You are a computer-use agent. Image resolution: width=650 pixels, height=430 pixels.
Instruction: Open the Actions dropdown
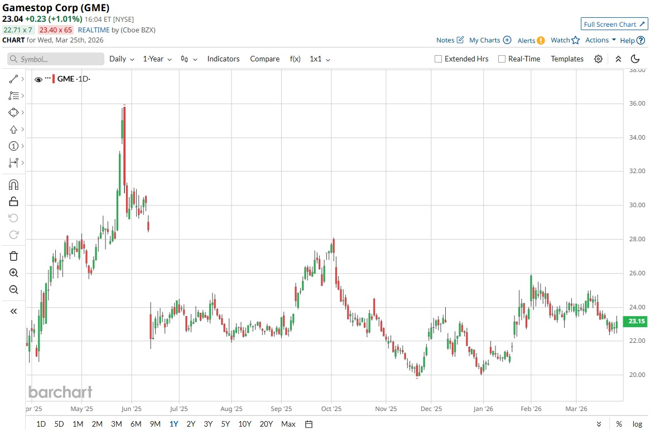click(601, 40)
